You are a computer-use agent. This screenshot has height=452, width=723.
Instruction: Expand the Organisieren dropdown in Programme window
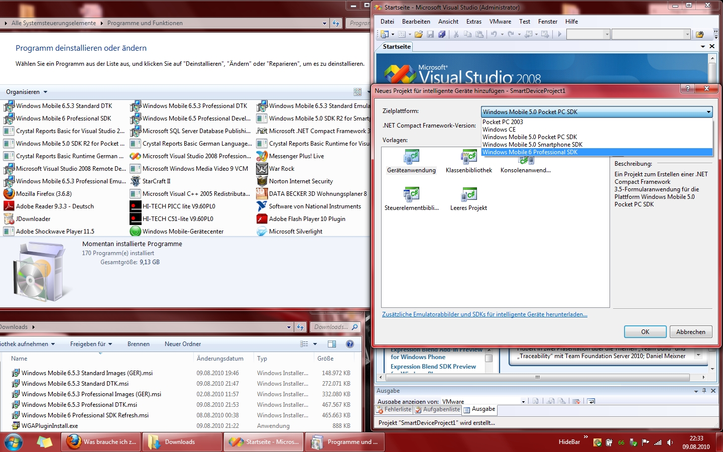tap(27, 92)
